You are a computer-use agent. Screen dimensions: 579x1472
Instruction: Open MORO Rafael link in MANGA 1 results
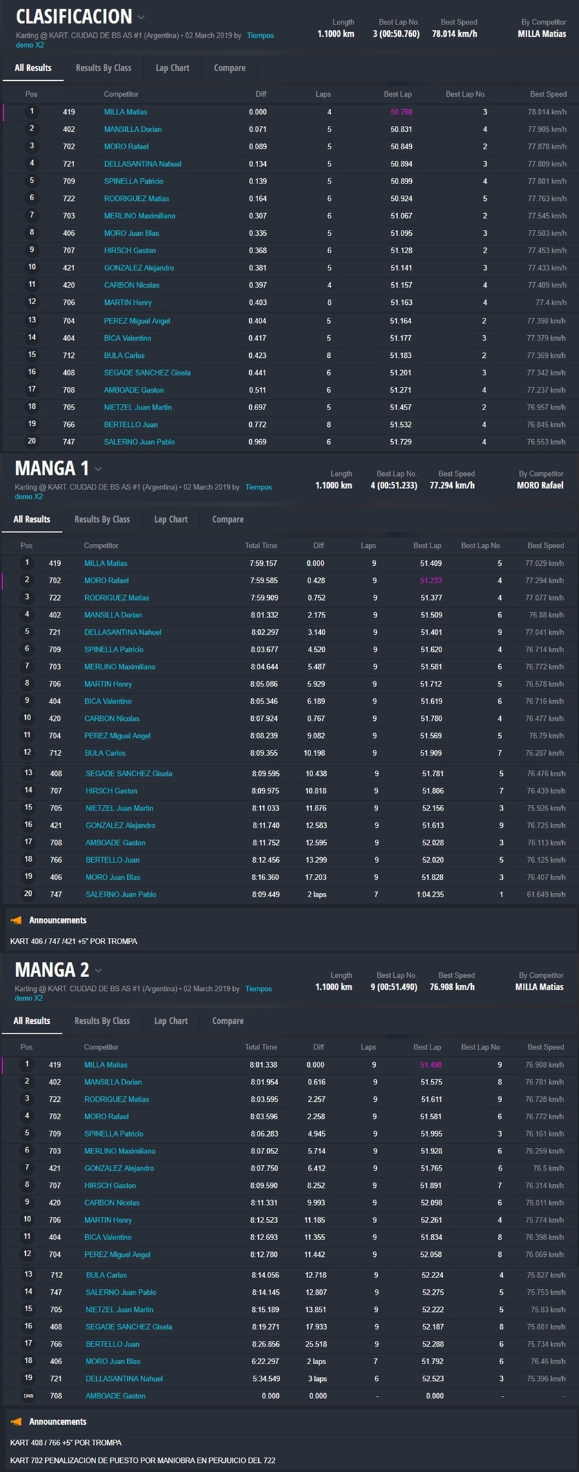coord(106,581)
